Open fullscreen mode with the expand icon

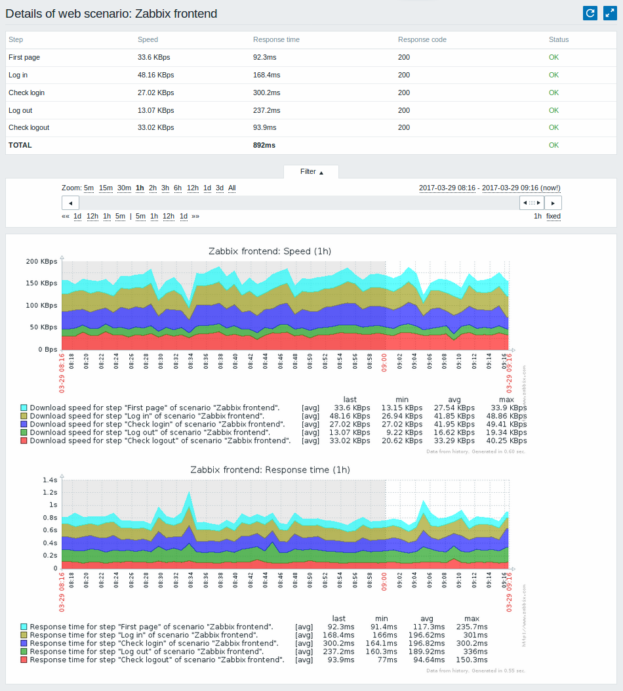click(x=610, y=13)
